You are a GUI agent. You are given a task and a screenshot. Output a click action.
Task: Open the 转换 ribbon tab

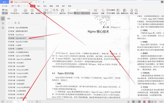(69, 6)
